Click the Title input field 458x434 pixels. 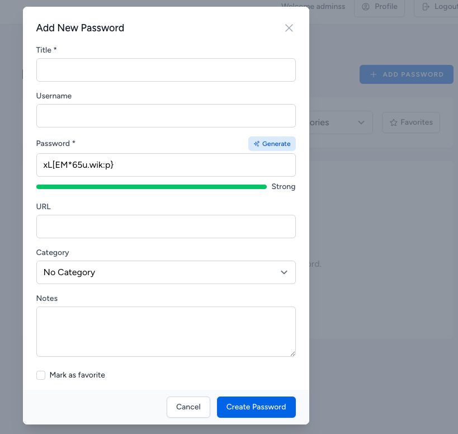tap(166, 70)
